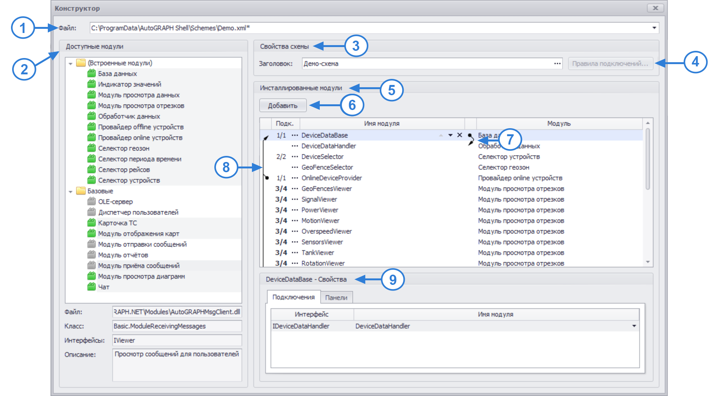Screen dimensions: 717x396
Task: Select the SignalViewer row
Action: [451, 199]
